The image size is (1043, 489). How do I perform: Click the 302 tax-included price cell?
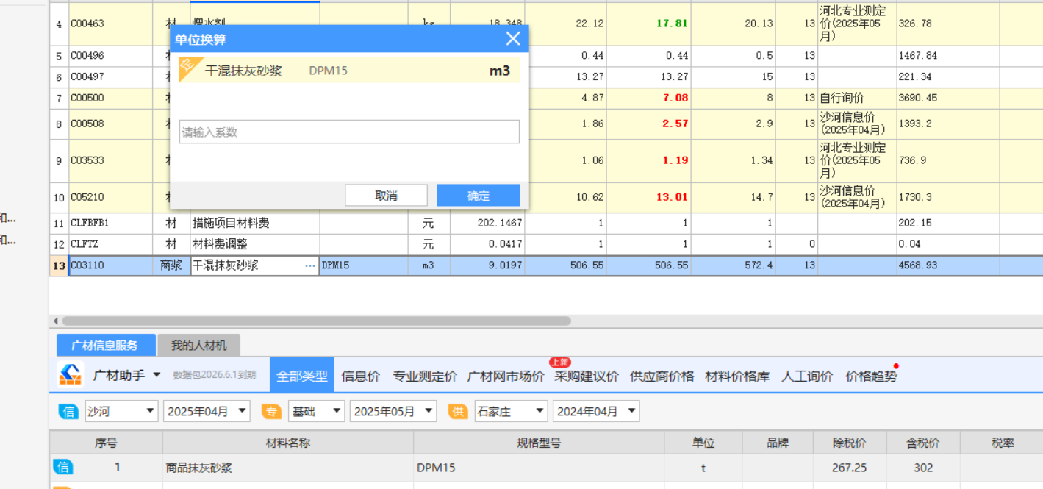click(x=923, y=468)
